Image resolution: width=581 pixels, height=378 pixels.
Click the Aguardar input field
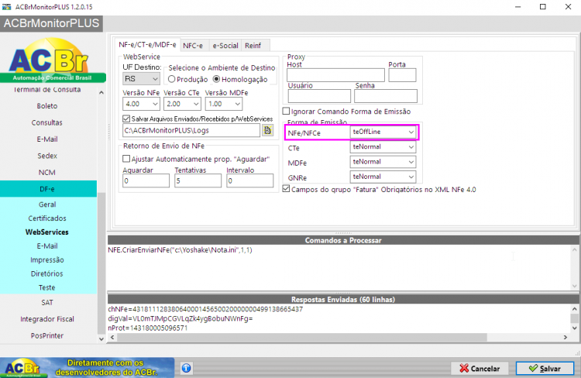pos(146,180)
